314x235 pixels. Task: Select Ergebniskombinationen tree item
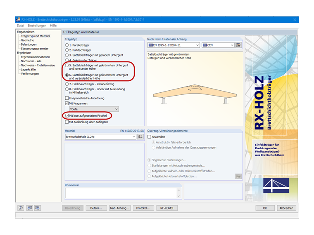(x=35, y=57)
